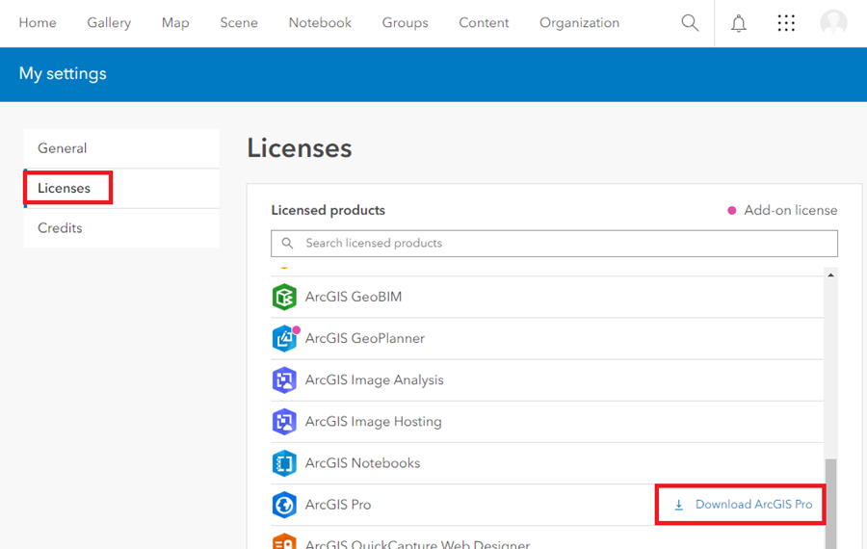Click the ArcGIS Notebooks product icon
Viewport: 867px width, 549px height.
pos(284,463)
